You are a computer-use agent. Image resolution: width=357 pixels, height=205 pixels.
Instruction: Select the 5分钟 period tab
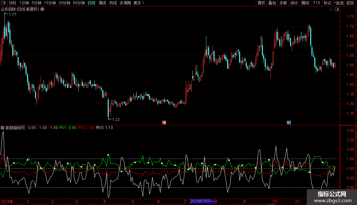point(36,3)
